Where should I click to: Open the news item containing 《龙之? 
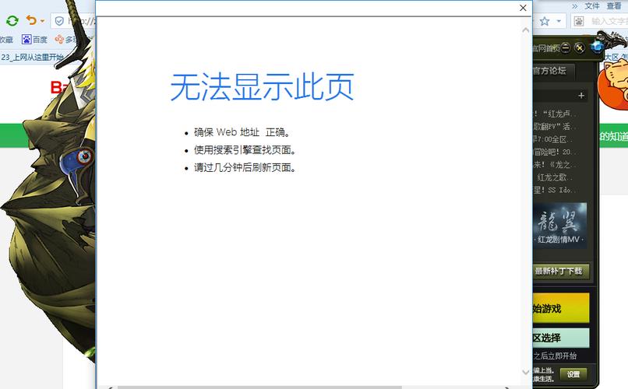(556, 164)
